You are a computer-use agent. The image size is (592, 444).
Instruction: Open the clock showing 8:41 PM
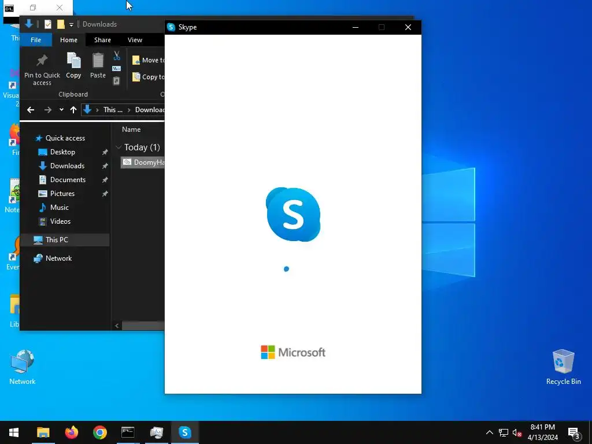tap(542, 432)
